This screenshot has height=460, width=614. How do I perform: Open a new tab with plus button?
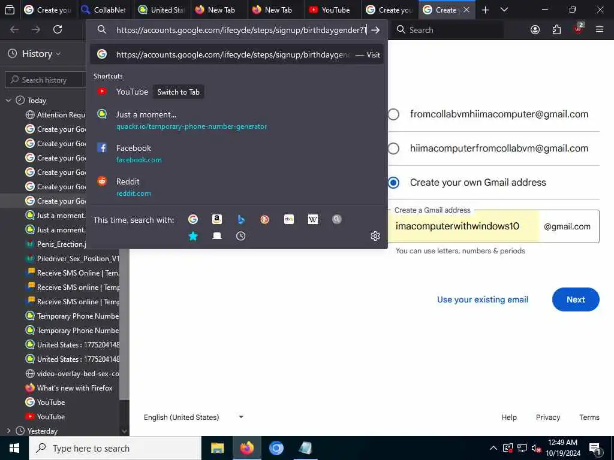coord(485,10)
